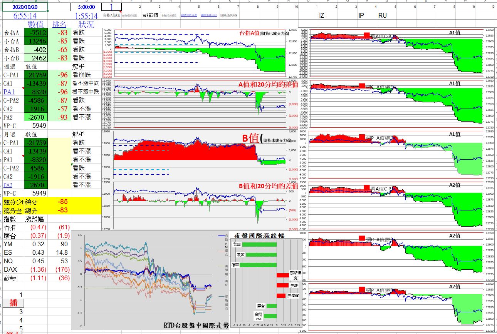Select the 台指B value -402
Viewport: 497px width, 334px height.
(36, 50)
